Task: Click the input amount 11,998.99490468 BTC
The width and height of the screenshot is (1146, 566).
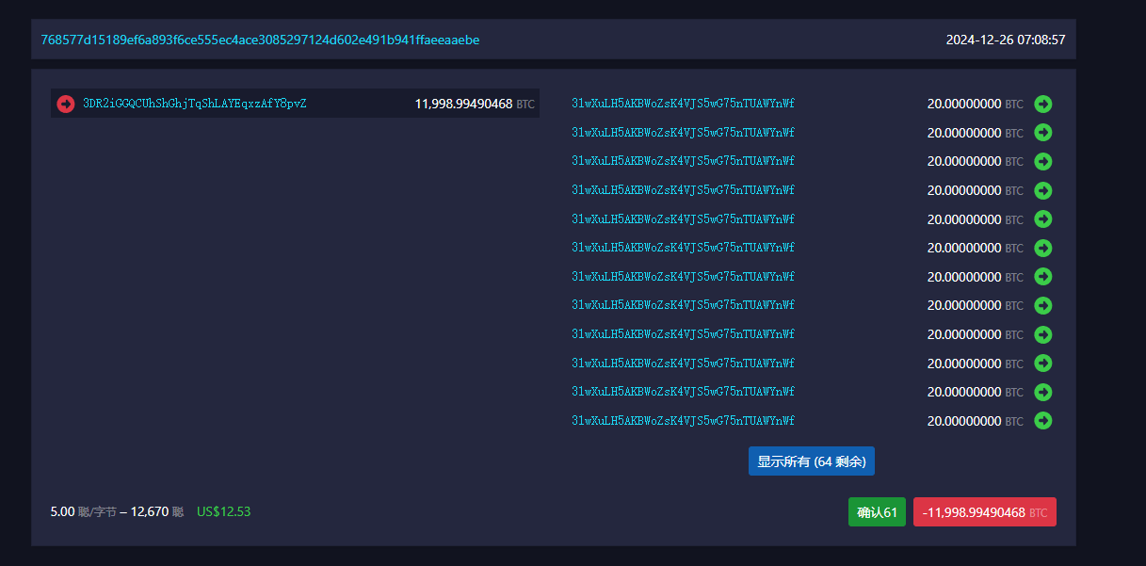Action: coord(474,104)
